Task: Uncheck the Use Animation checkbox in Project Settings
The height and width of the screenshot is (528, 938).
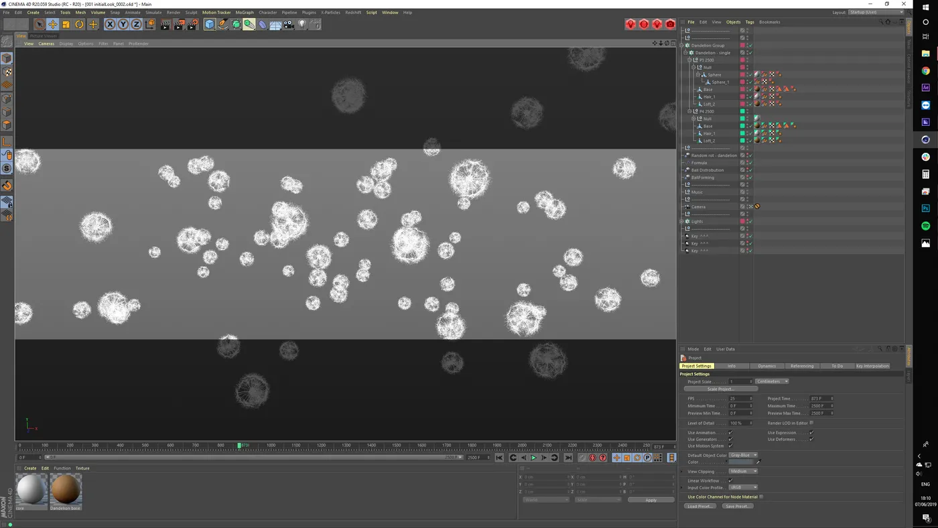Action: point(730,432)
